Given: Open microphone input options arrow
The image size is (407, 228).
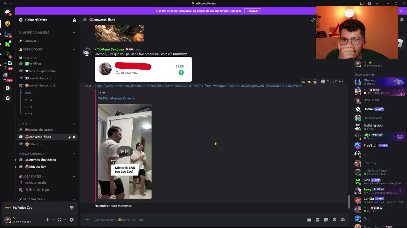Looking at the screenshot, I should [x=53, y=220].
